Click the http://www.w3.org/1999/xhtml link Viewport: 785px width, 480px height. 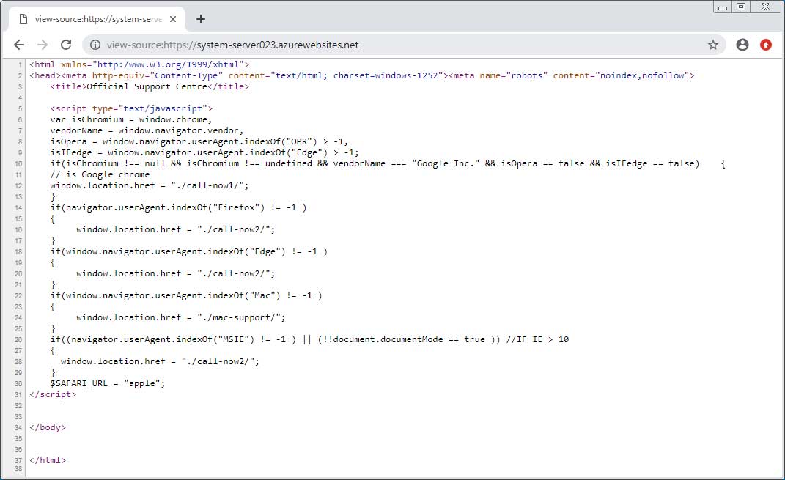[x=168, y=64]
